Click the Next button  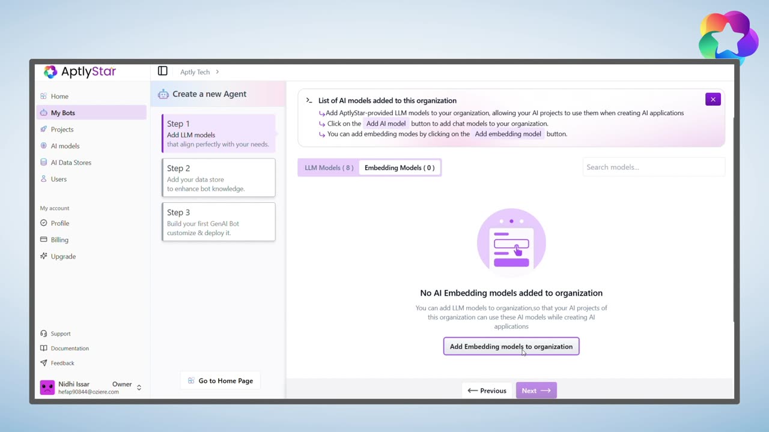(x=536, y=391)
